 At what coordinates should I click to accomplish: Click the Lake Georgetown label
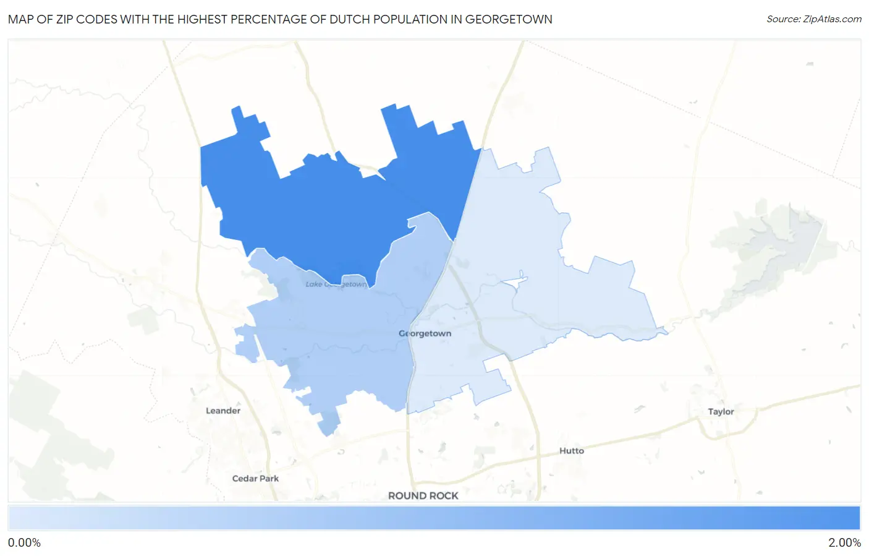(x=336, y=284)
